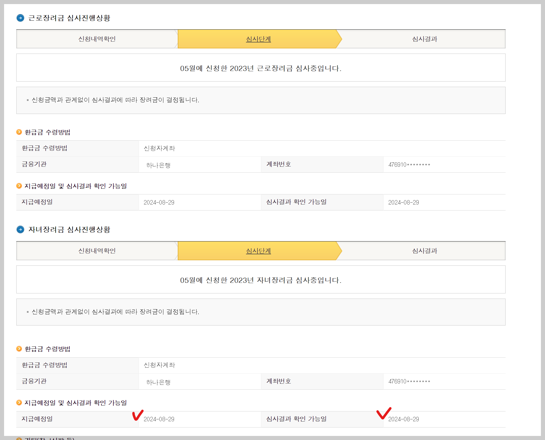Click blue arrow icon beside 자녀장려금 심사진행상황
This screenshot has width=545, height=440.
pos(20,230)
